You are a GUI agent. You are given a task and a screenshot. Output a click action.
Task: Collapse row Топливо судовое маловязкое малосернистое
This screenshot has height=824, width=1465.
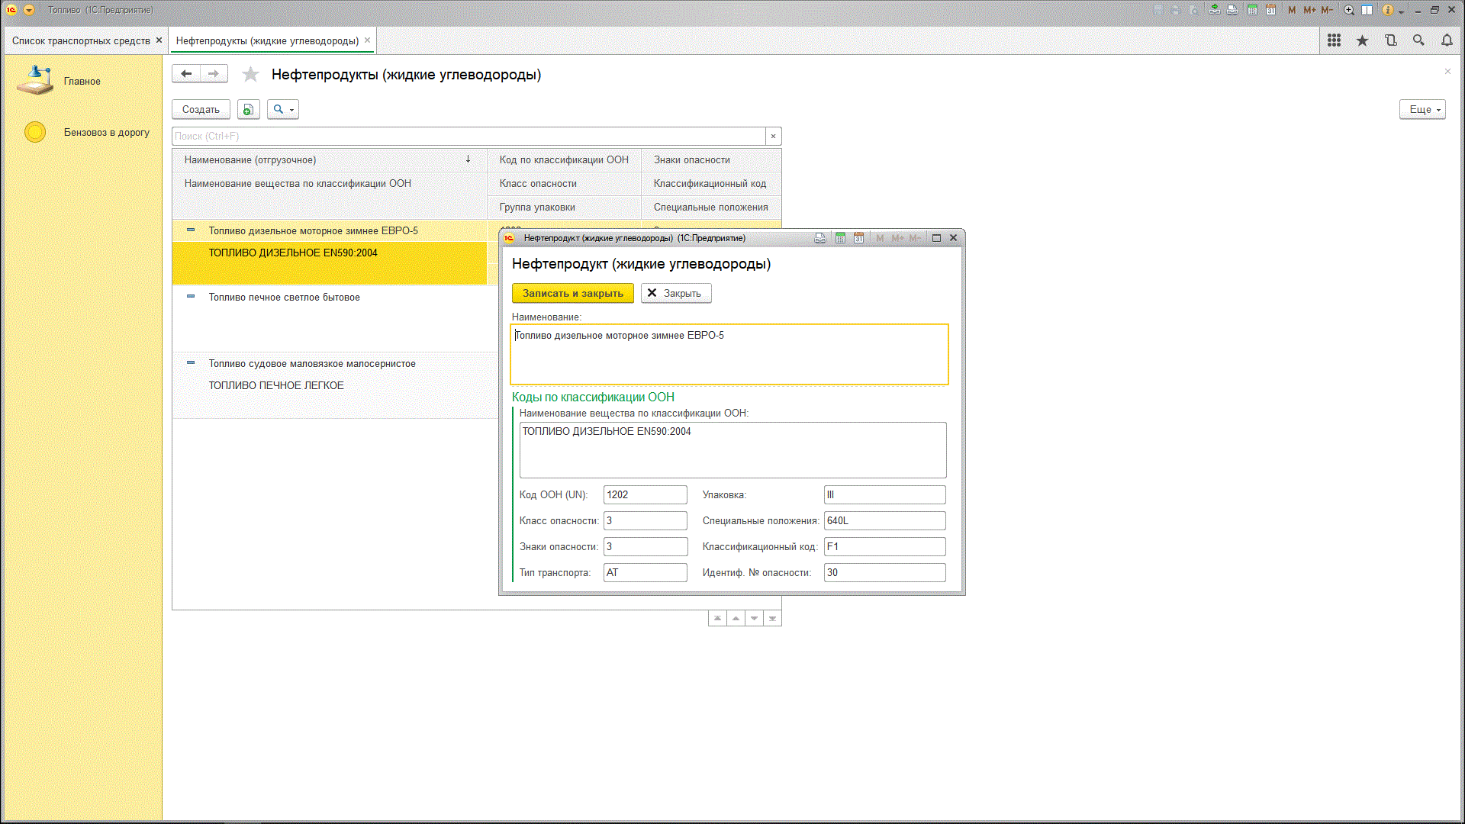tap(191, 363)
